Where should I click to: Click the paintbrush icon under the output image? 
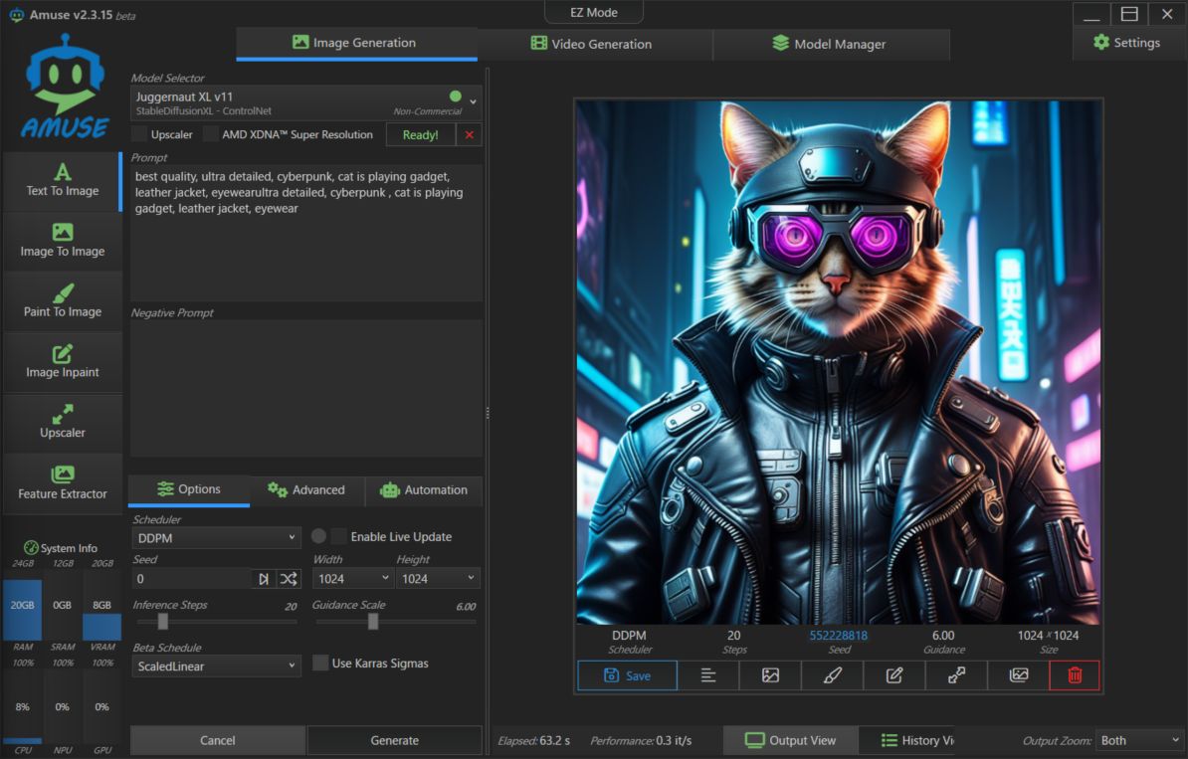[x=833, y=675]
